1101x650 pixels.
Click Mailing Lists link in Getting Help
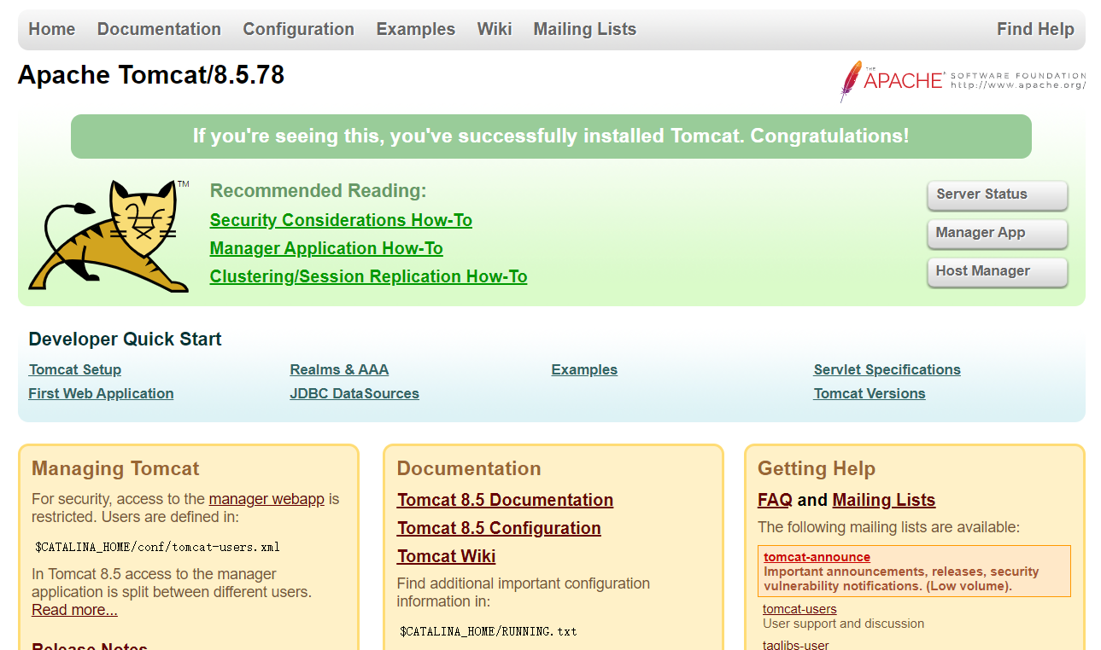tap(883, 500)
